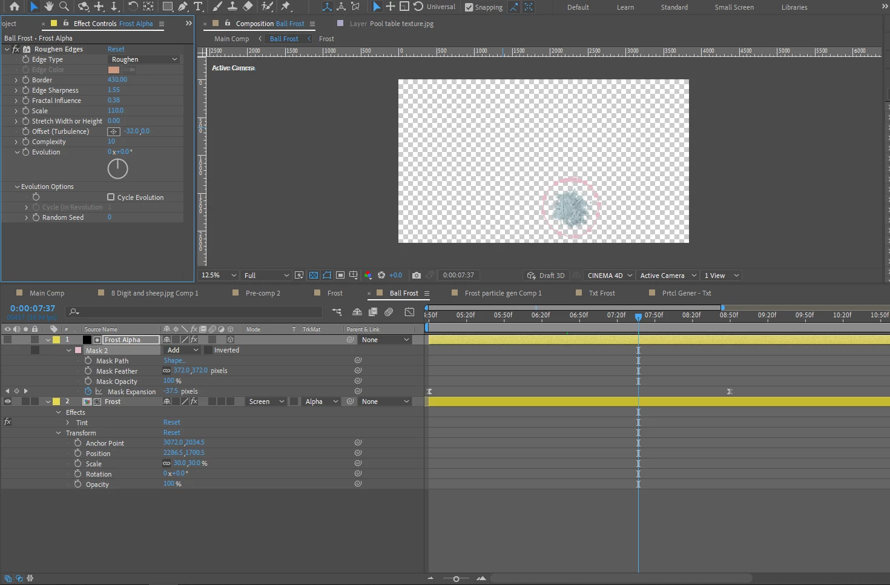
Task: Select the Roto Brush tool
Action: coord(267,7)
